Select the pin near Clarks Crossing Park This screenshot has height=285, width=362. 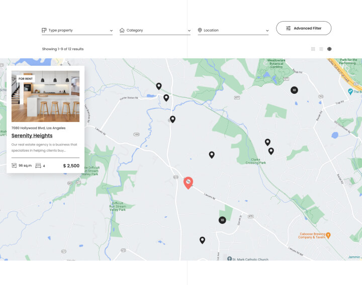click(271, 151)
